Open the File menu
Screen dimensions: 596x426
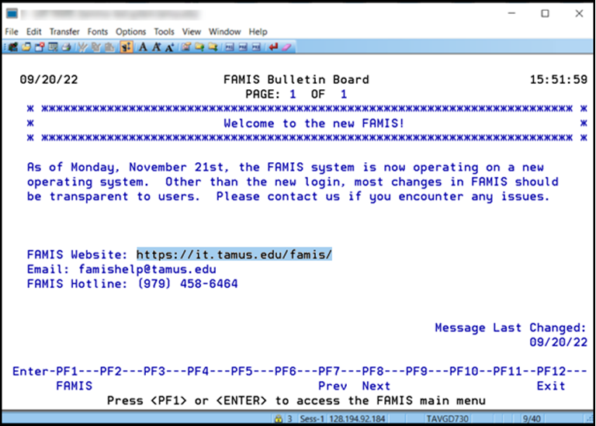tap(12, 32)
